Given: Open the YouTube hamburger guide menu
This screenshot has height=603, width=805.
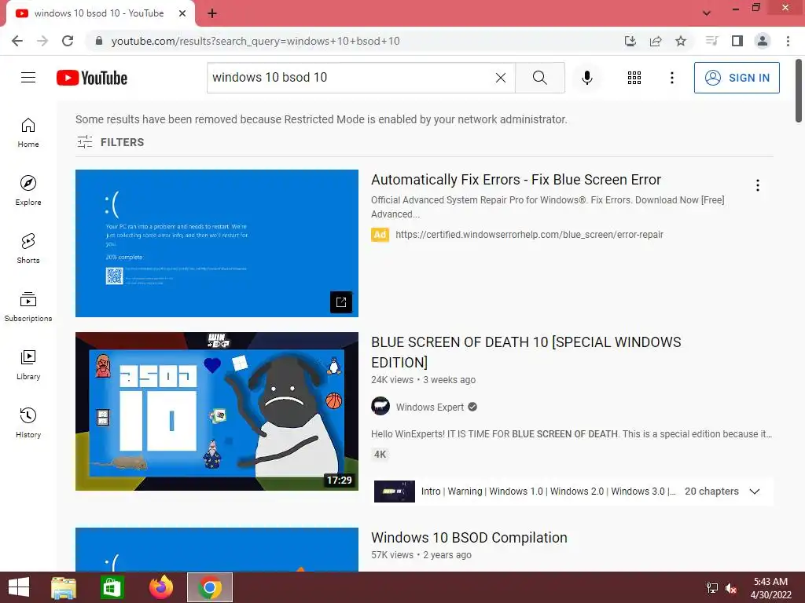Looking at the screenshot, I should (28, 78).
